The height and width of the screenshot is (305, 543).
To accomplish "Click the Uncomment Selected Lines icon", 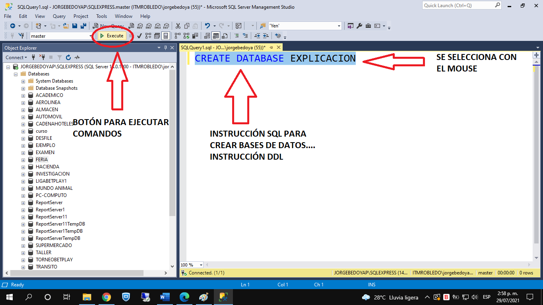I will pyautogui.click(x=245, y=36).
